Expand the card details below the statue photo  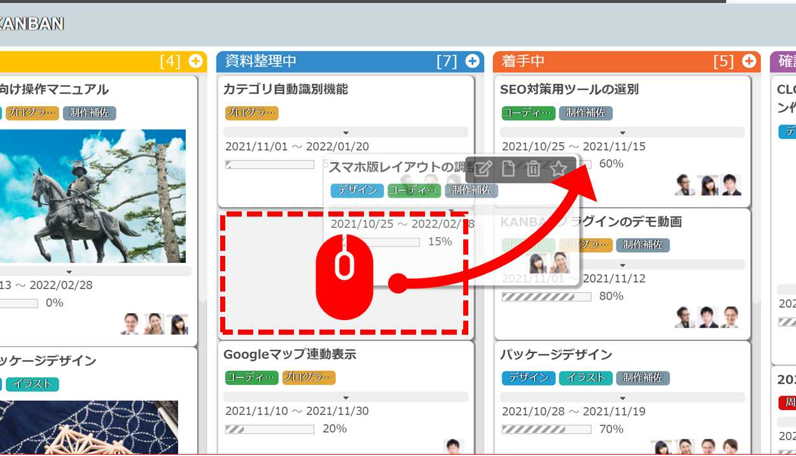69,271
